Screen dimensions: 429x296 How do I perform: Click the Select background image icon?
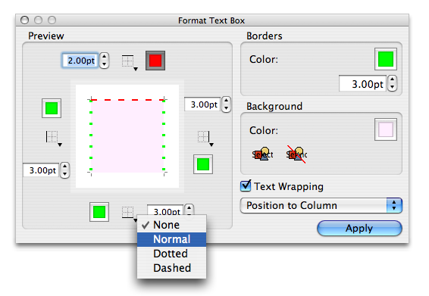tap(262, 154)
